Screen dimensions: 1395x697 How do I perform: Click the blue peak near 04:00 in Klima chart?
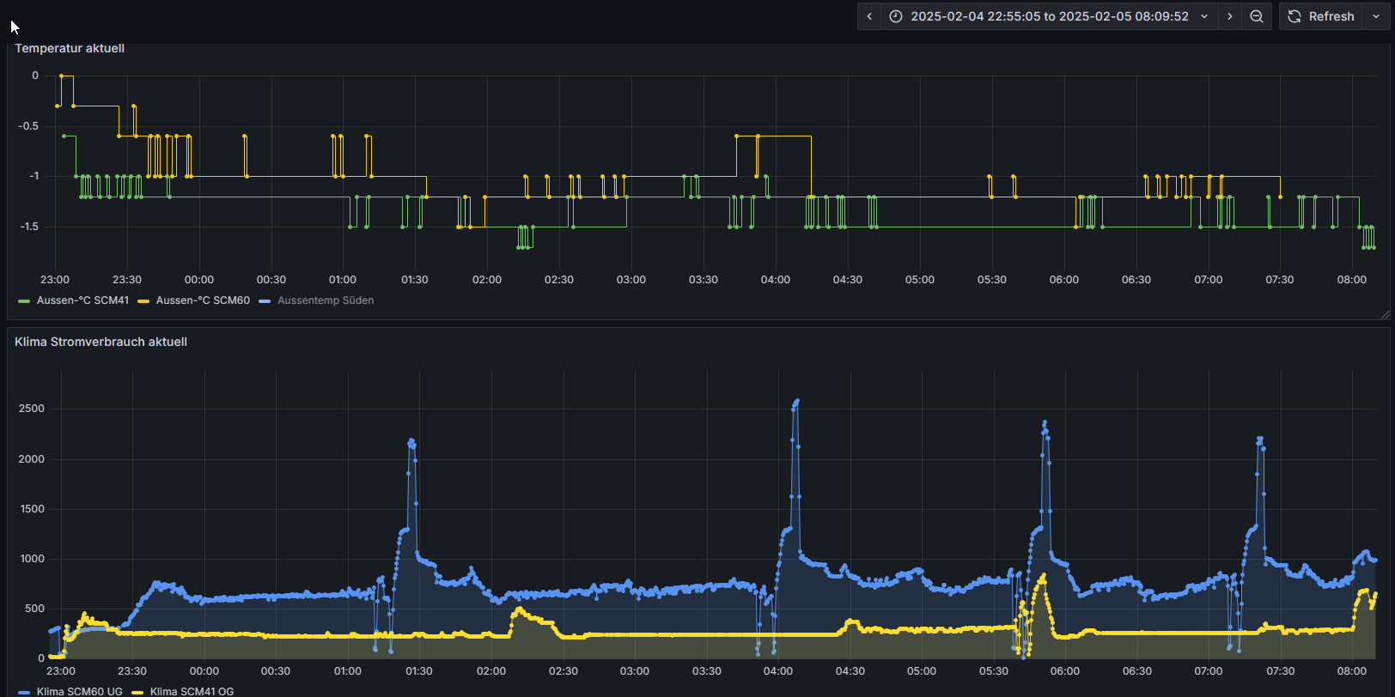(797, 401)
